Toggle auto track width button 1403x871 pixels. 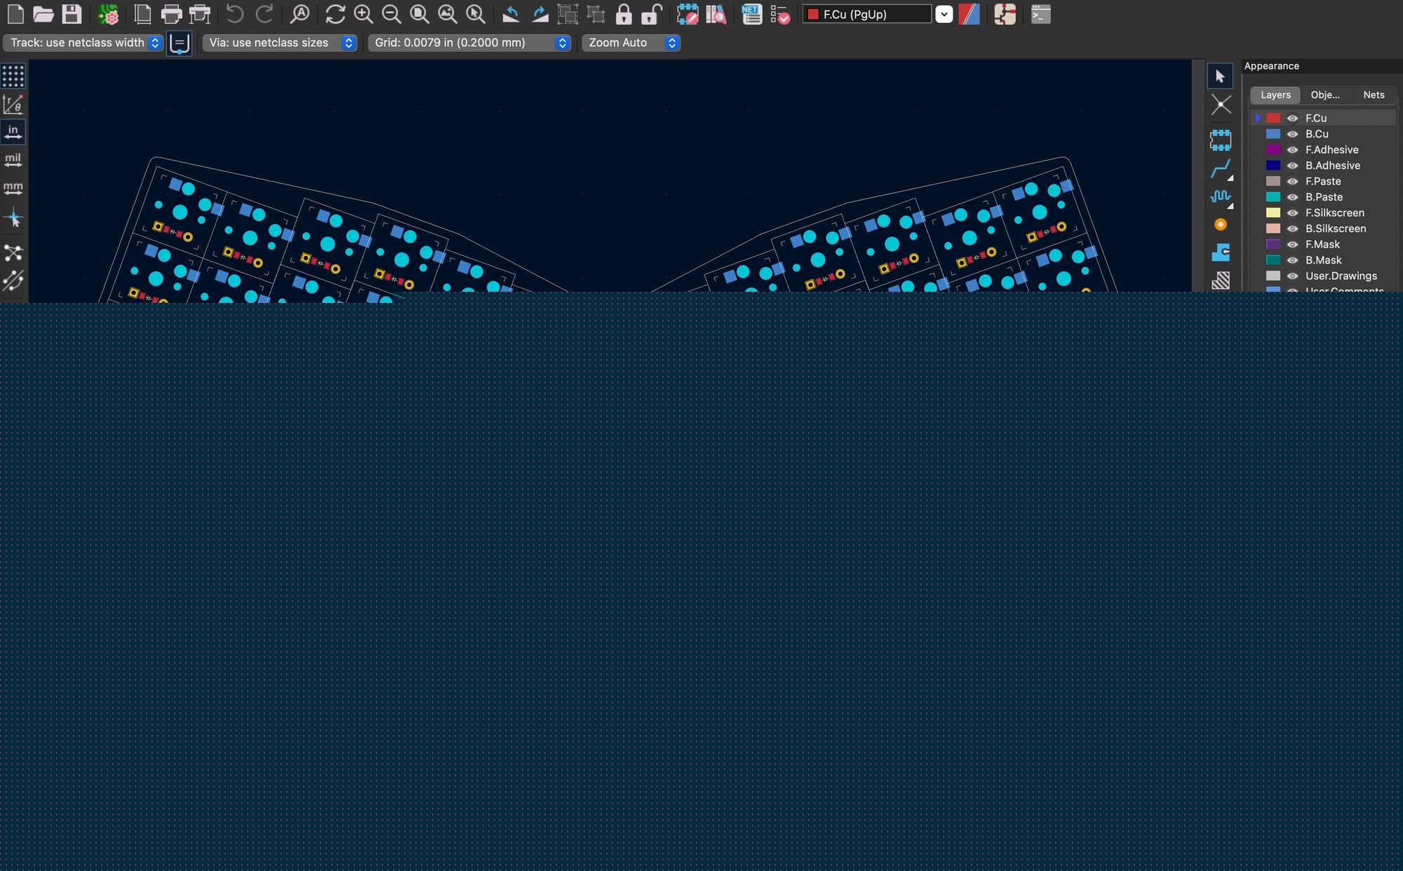coord(180,43)
